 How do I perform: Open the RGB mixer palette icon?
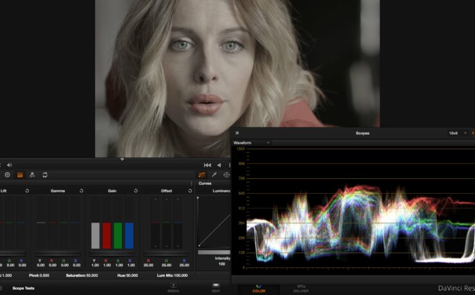32,175
